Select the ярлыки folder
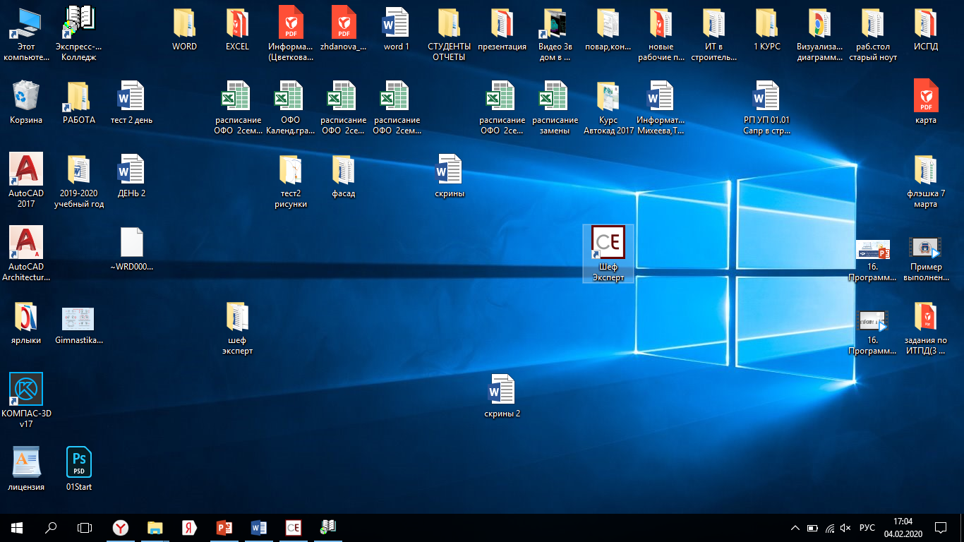The width and height of the screenshot is (964, 542). 26,323
